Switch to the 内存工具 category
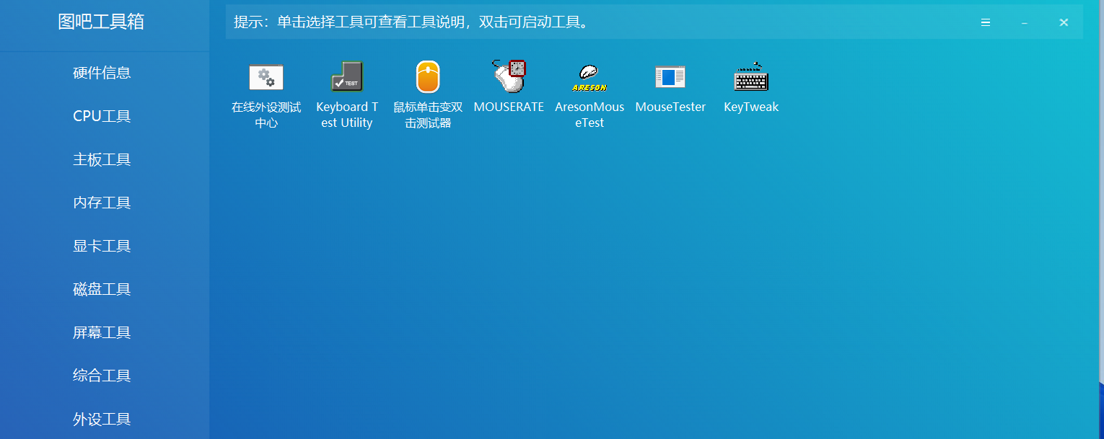Image resolution: width=1104 pixels, height=439 pixels. point(102,203)
